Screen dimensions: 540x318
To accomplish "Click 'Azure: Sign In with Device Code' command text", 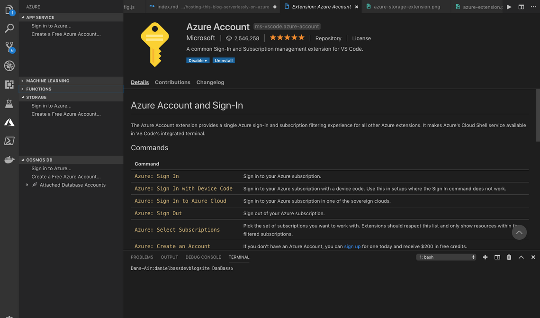I will [183, 189].
